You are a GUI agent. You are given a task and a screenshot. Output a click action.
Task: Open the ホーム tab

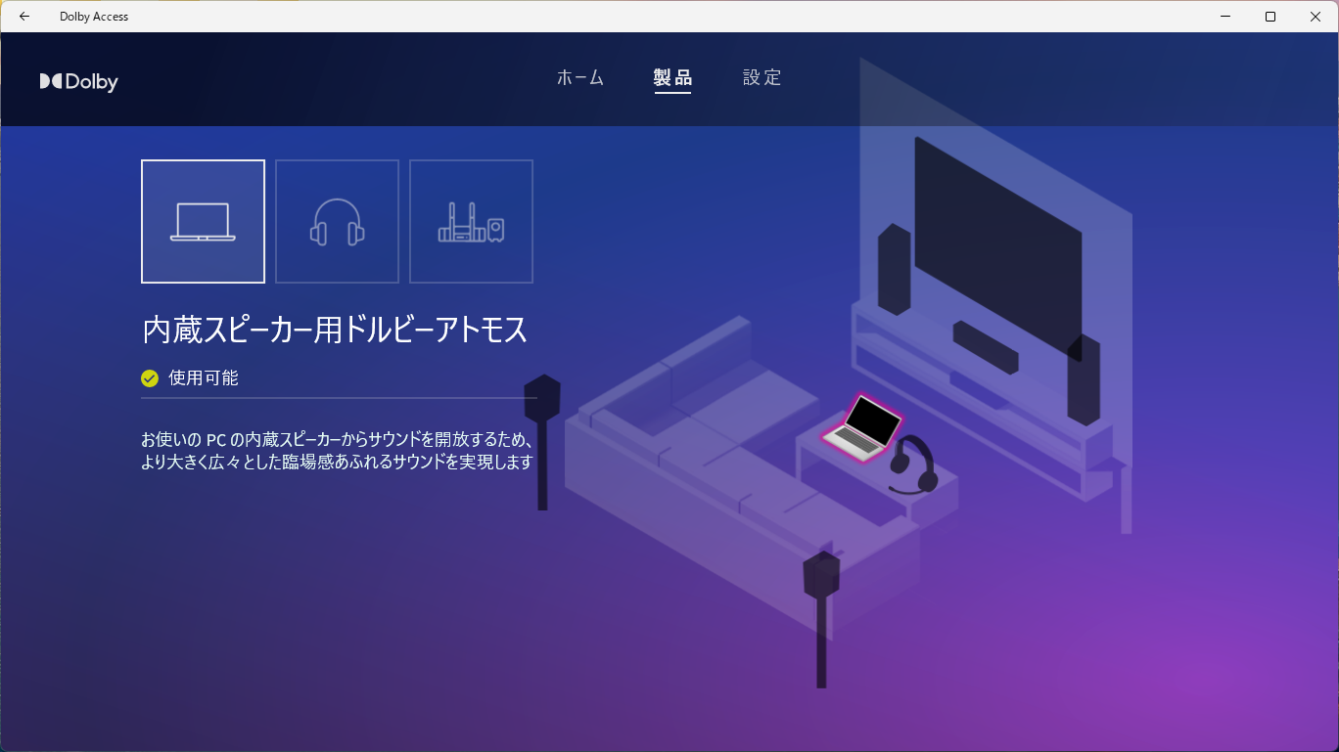click(580, 78)
